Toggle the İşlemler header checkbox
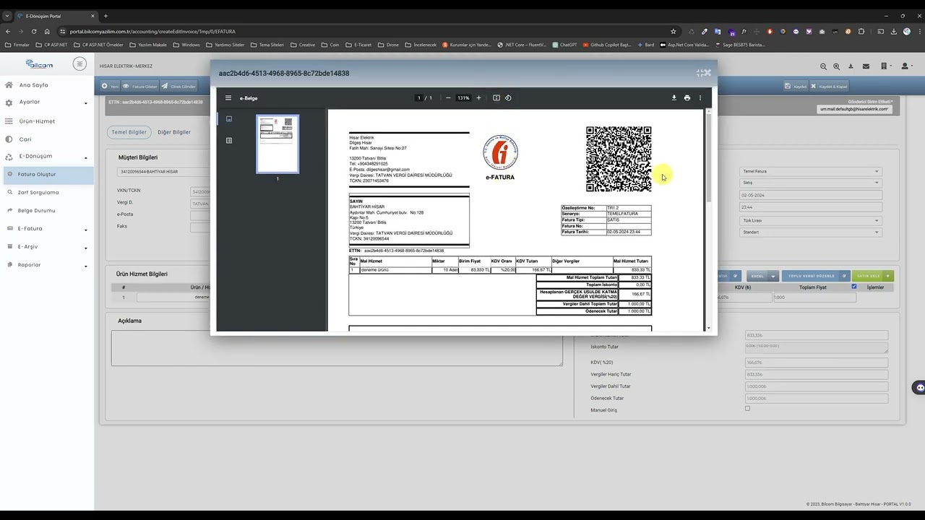The width and height of the screenshot is (925, 520). (x=854, y=287)
